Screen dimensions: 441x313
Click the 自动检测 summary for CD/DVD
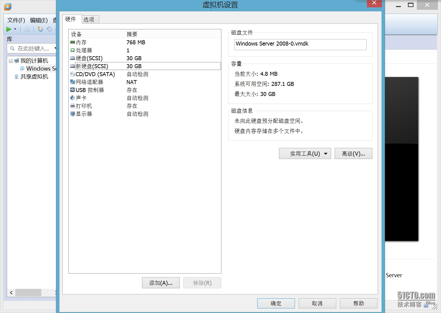(138, 74)
